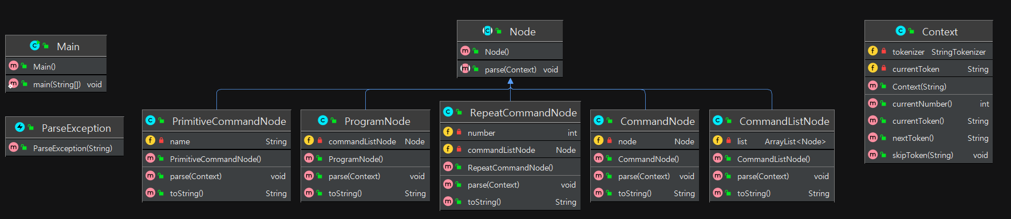Select the number int field
The height and width of the screenshot is (219, 1011).
[510, 132]
